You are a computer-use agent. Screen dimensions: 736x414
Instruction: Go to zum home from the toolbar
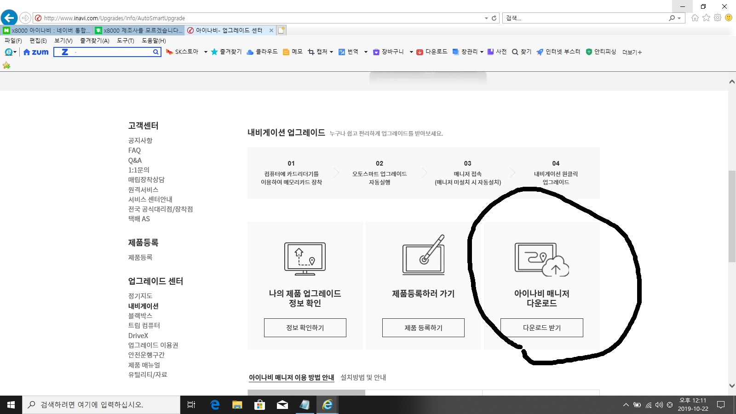coord(36,52)
